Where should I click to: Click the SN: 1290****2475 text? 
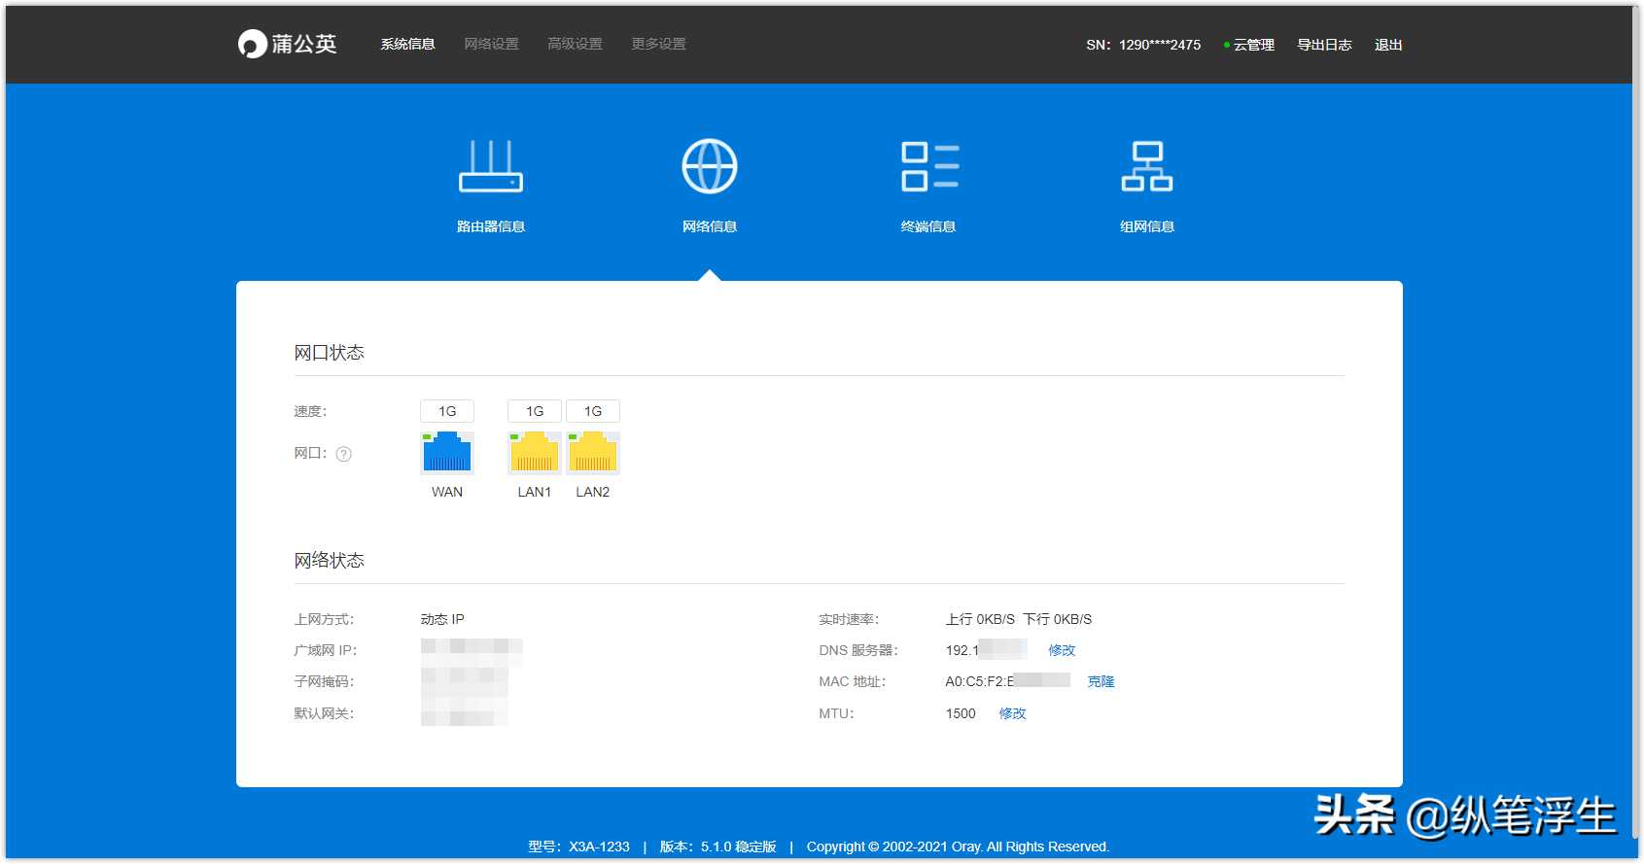point(1143,45)
